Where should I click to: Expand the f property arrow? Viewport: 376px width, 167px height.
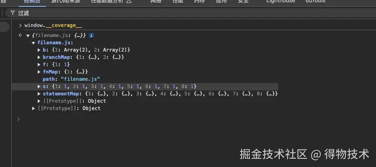pyautogui.click(x=39, y=64)
